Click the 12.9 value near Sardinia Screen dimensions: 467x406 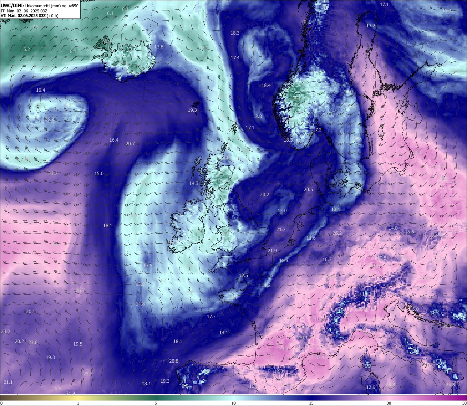(x=371, y=387)
